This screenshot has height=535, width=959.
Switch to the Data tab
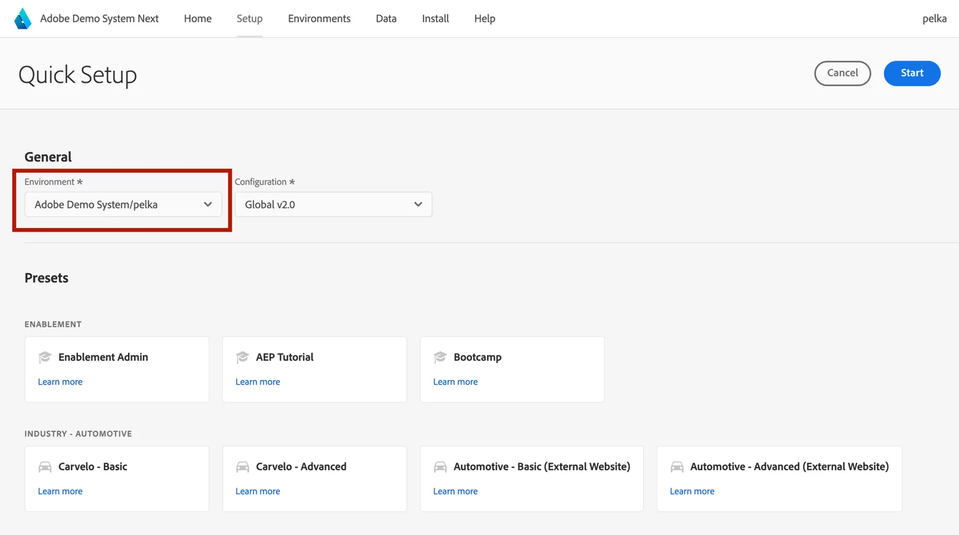tap(386, 19)
